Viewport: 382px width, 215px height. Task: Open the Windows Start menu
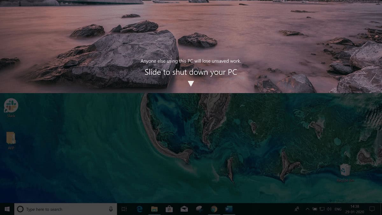(7, 209)
